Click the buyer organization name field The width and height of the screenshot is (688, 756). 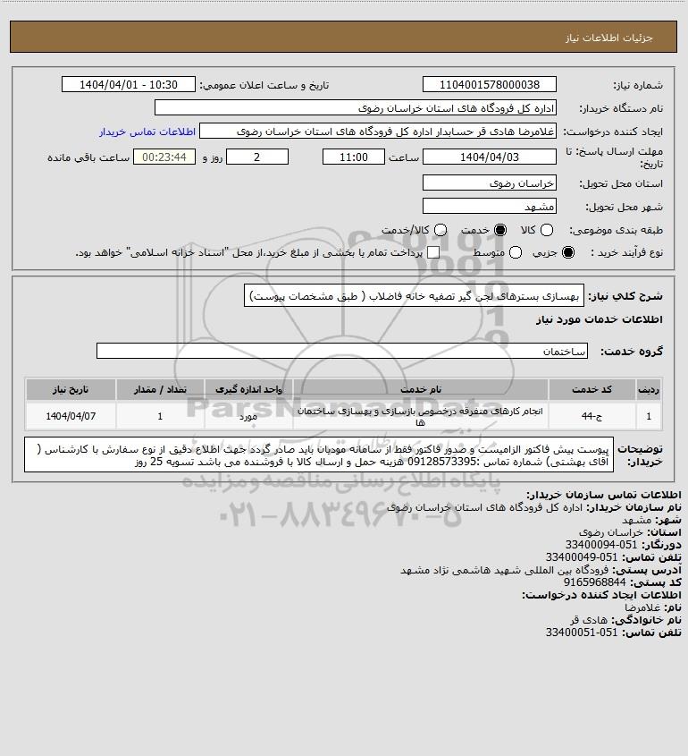click(x=356, y=108)
